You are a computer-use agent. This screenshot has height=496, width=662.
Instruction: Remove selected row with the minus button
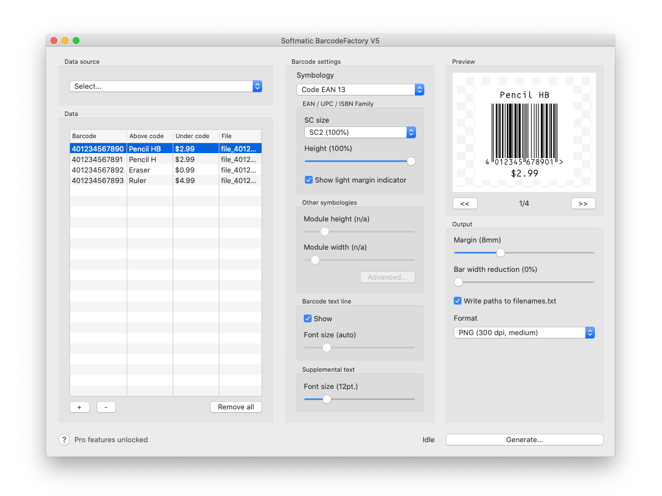pos(106,407)
